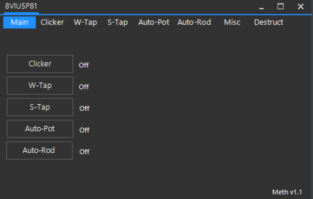
Task: Open the Auto-Pot tab
Action: tap(154, 22)
